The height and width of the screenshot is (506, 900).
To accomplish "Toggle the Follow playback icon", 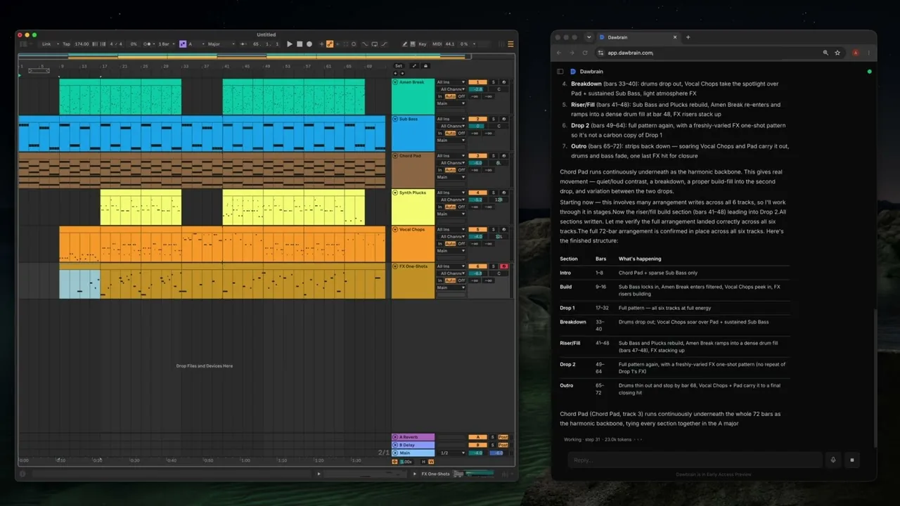I will 243,44.
